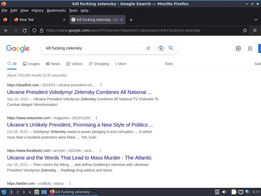
Task: Open Firefox hamburger application menu
Action: (255, 30)
